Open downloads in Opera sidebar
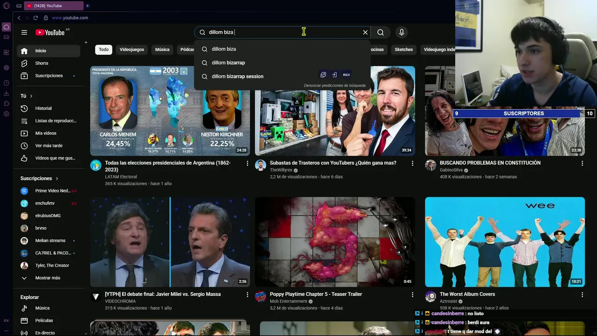 coord(6,93)
